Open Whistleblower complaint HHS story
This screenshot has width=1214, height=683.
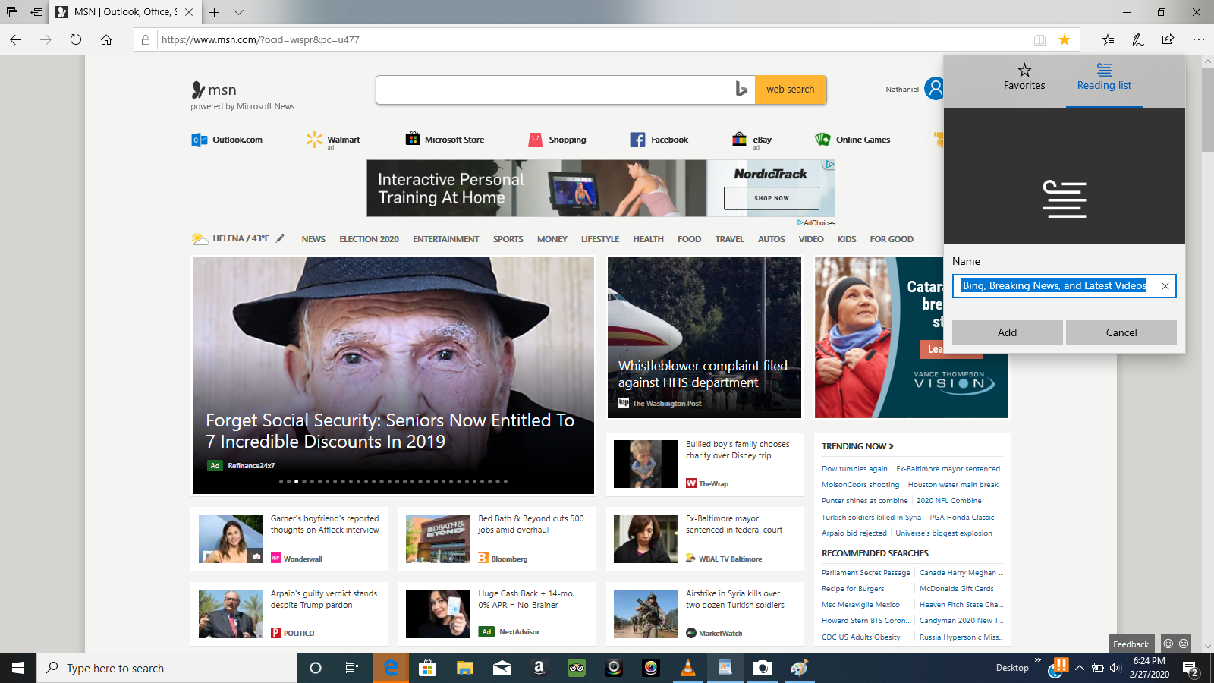pos(704,337)
